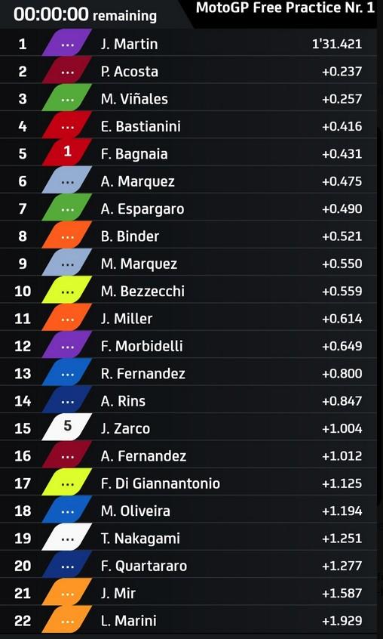Click the white badge numbered 5 for Zarco

pos(66,427)
